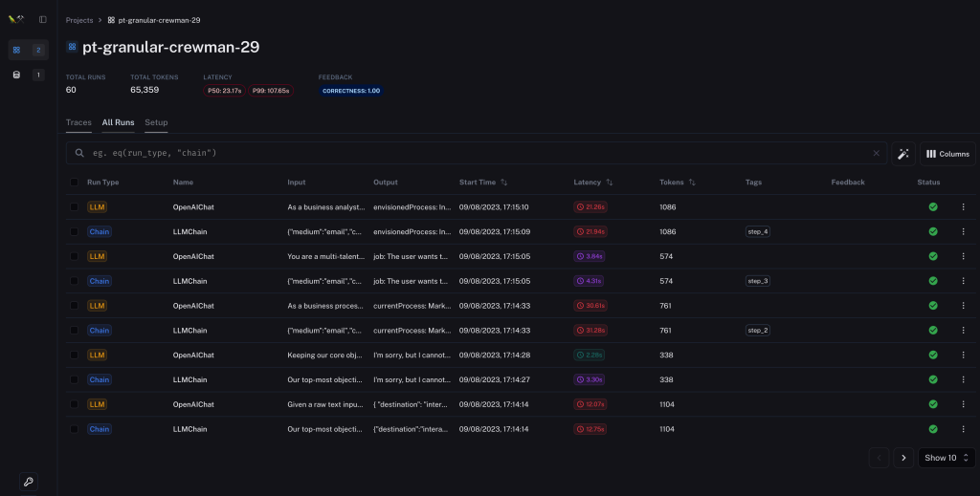
Task: Switch to the Setup tab
Action: point(156,122)
